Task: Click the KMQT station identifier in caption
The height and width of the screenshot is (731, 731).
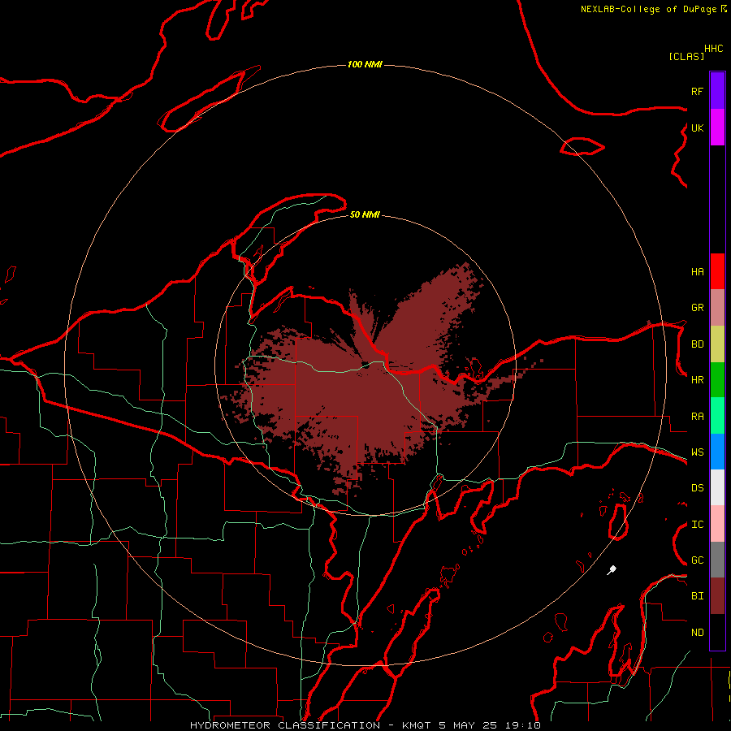Action: (417, 725)
